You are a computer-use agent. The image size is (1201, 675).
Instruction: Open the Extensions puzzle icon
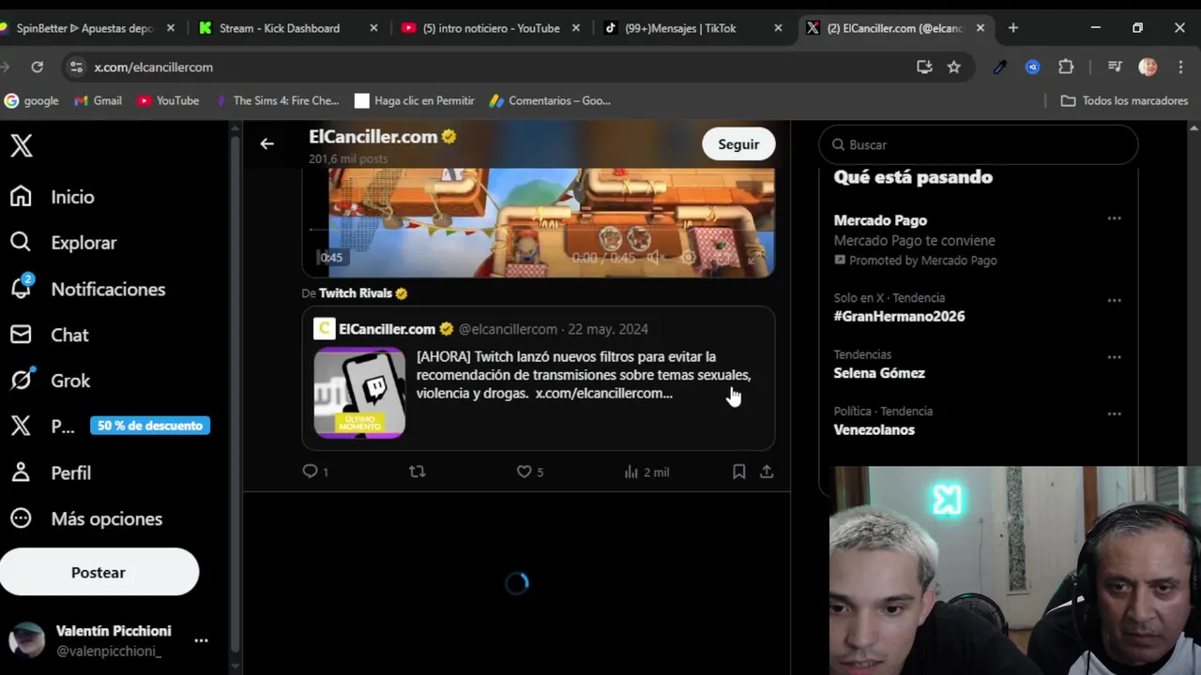(1066, 67)
